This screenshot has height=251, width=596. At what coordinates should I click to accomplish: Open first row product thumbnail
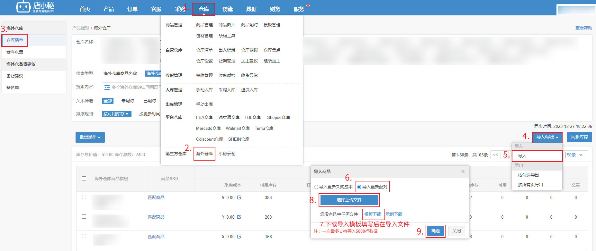(108, 202)
